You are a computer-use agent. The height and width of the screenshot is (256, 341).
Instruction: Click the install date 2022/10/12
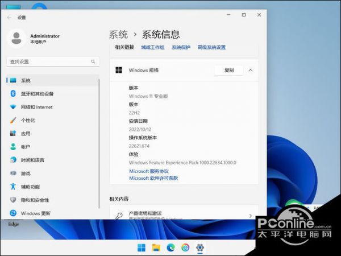140,129
